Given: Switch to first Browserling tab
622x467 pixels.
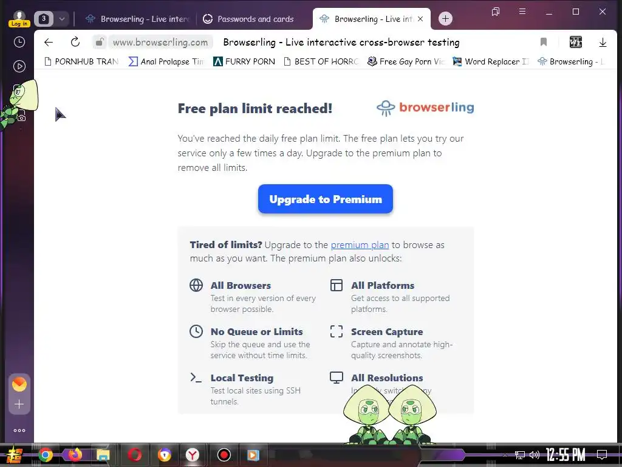Looking at the screenshot, I should (137, 19).
